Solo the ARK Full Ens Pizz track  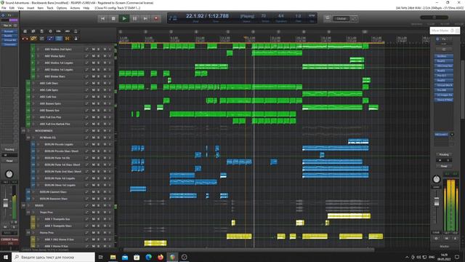(99, 117)
